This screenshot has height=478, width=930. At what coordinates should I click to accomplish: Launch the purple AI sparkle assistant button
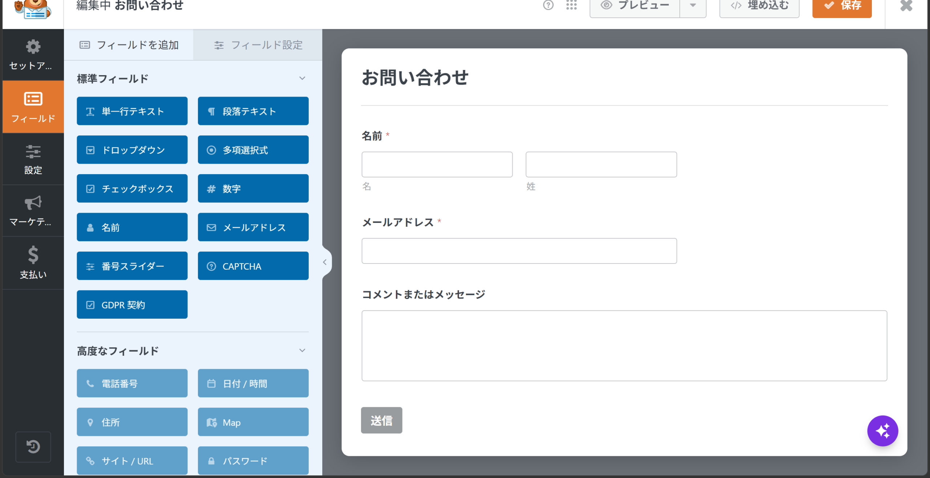[882, 431]
